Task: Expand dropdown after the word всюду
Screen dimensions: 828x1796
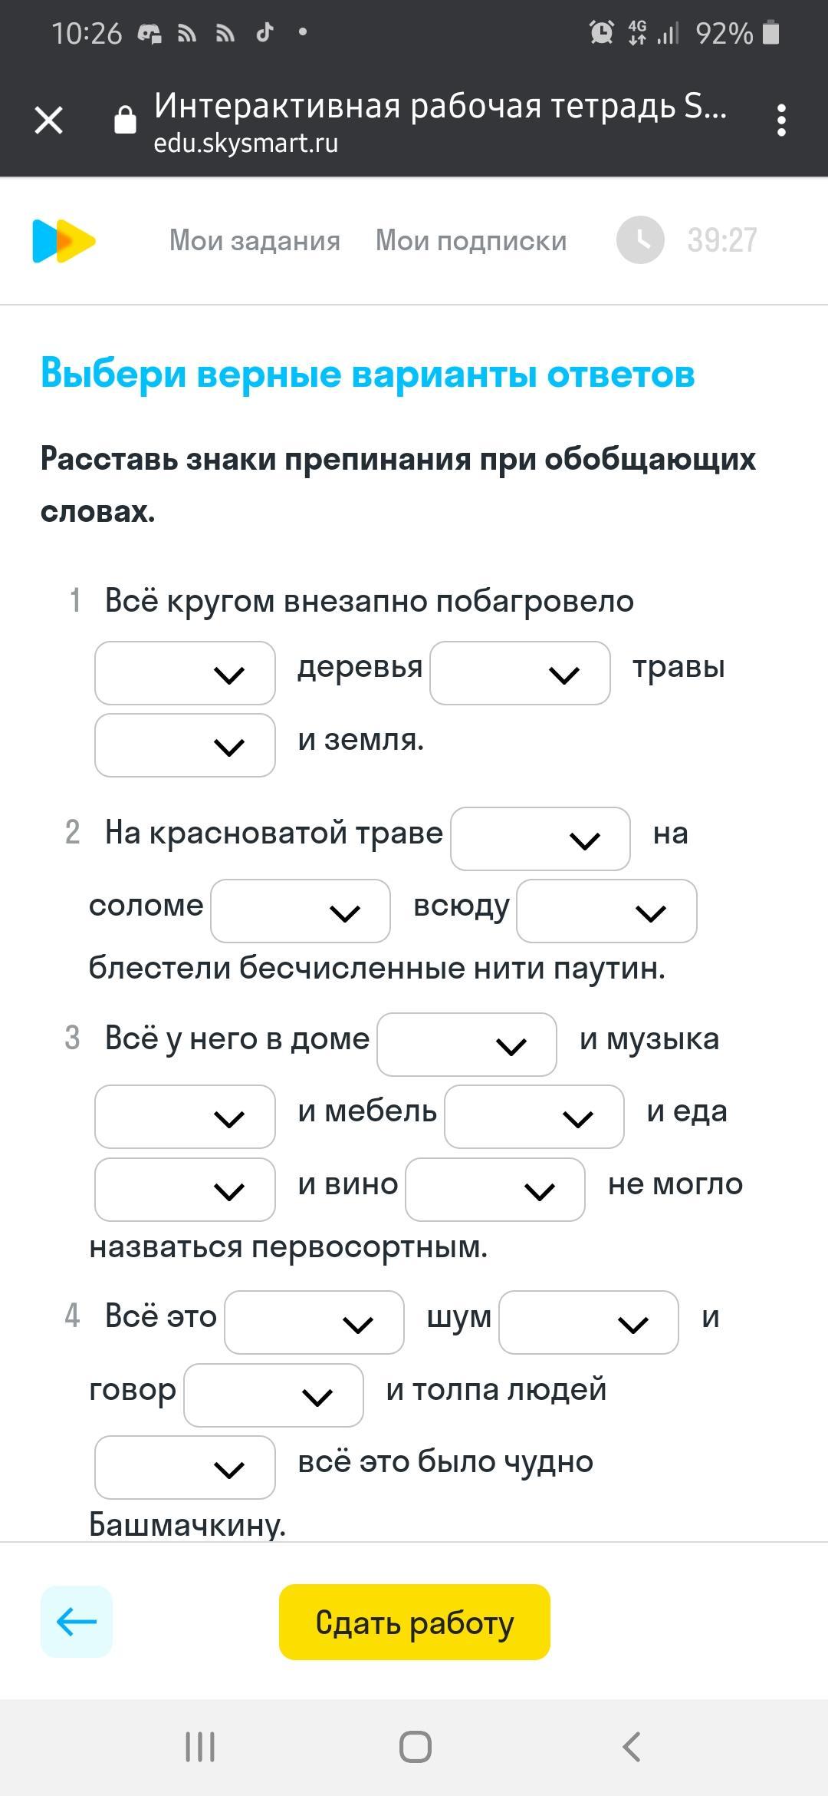Action: tap(606, 911)
